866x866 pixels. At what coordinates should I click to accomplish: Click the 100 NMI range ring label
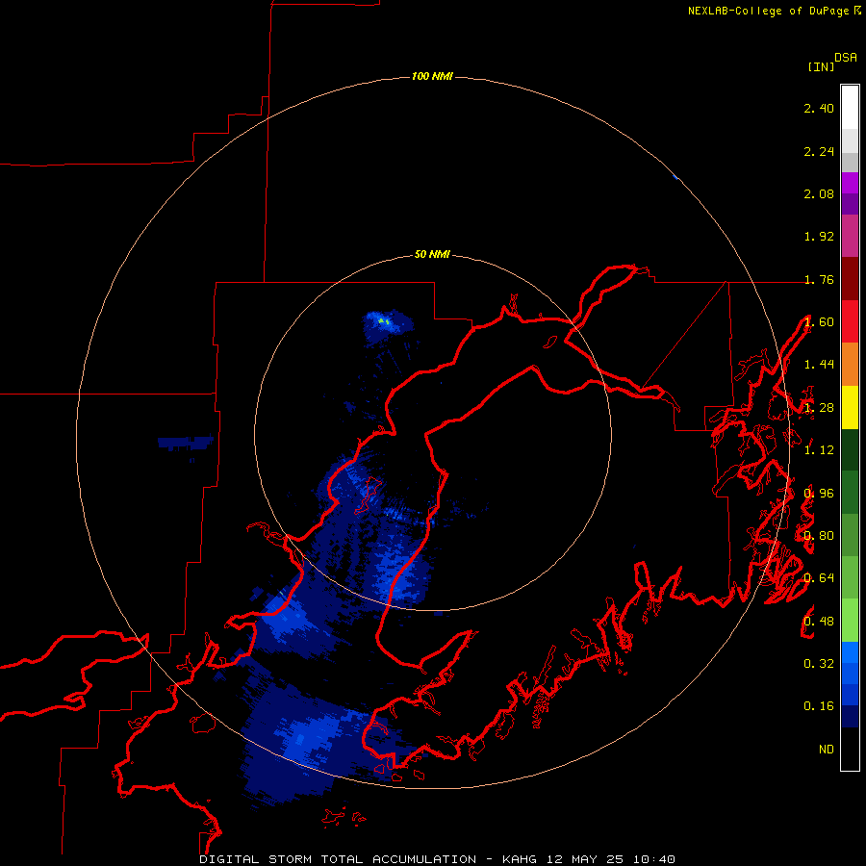pos(432,76)
